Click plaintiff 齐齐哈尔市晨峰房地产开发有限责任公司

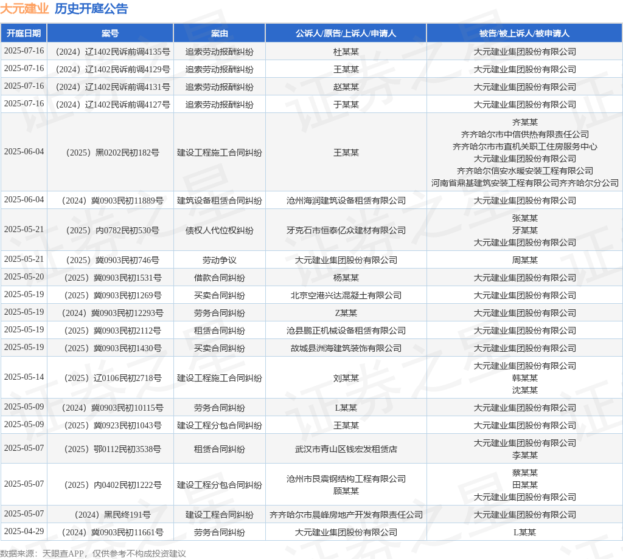[346, 515]
